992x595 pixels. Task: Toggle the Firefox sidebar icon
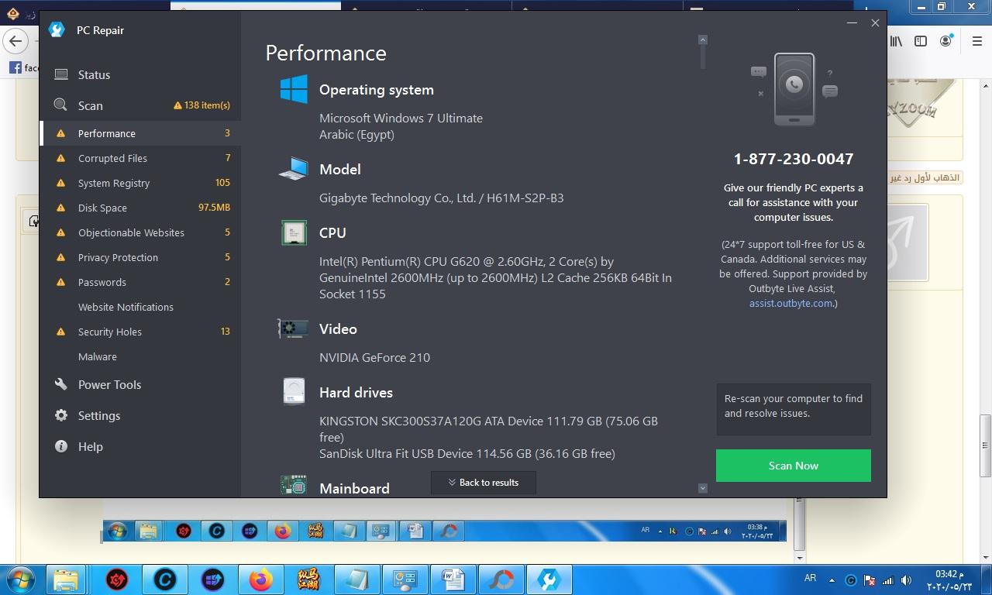point(921,41)
